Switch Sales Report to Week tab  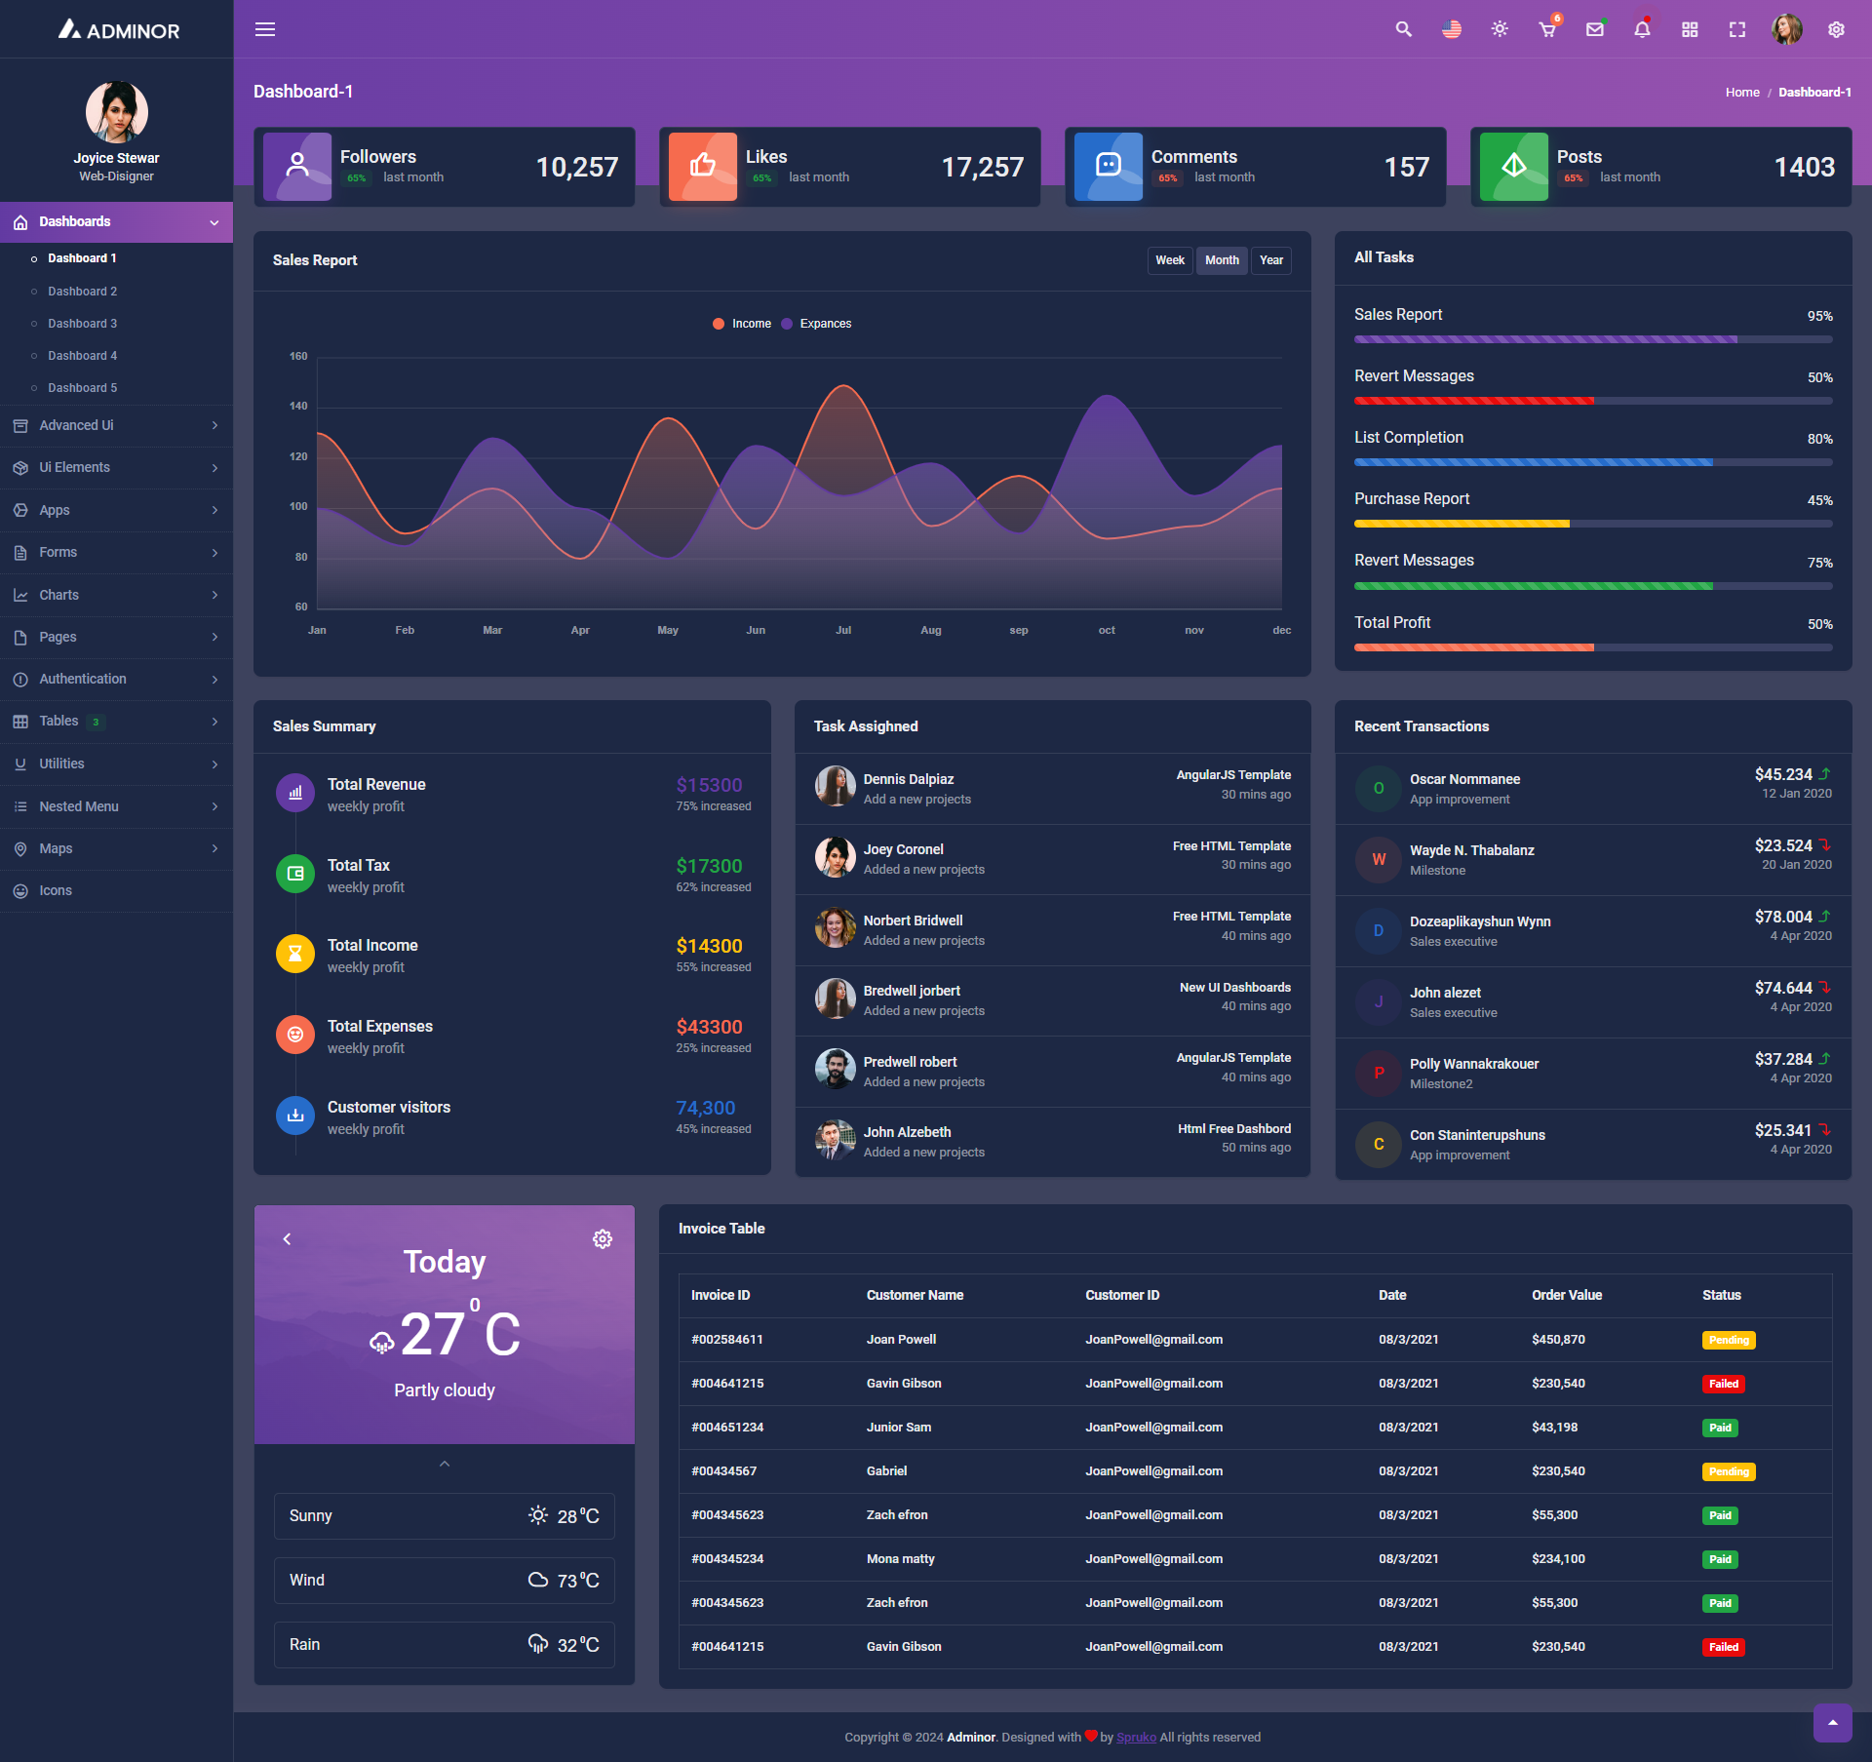click(1169, 260)
